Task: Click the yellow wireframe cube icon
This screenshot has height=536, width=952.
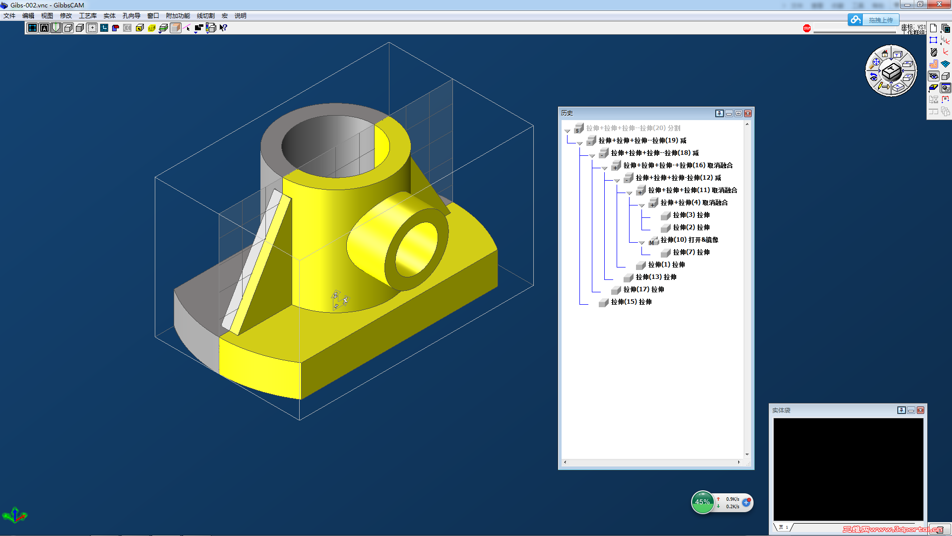Action: 151,28
